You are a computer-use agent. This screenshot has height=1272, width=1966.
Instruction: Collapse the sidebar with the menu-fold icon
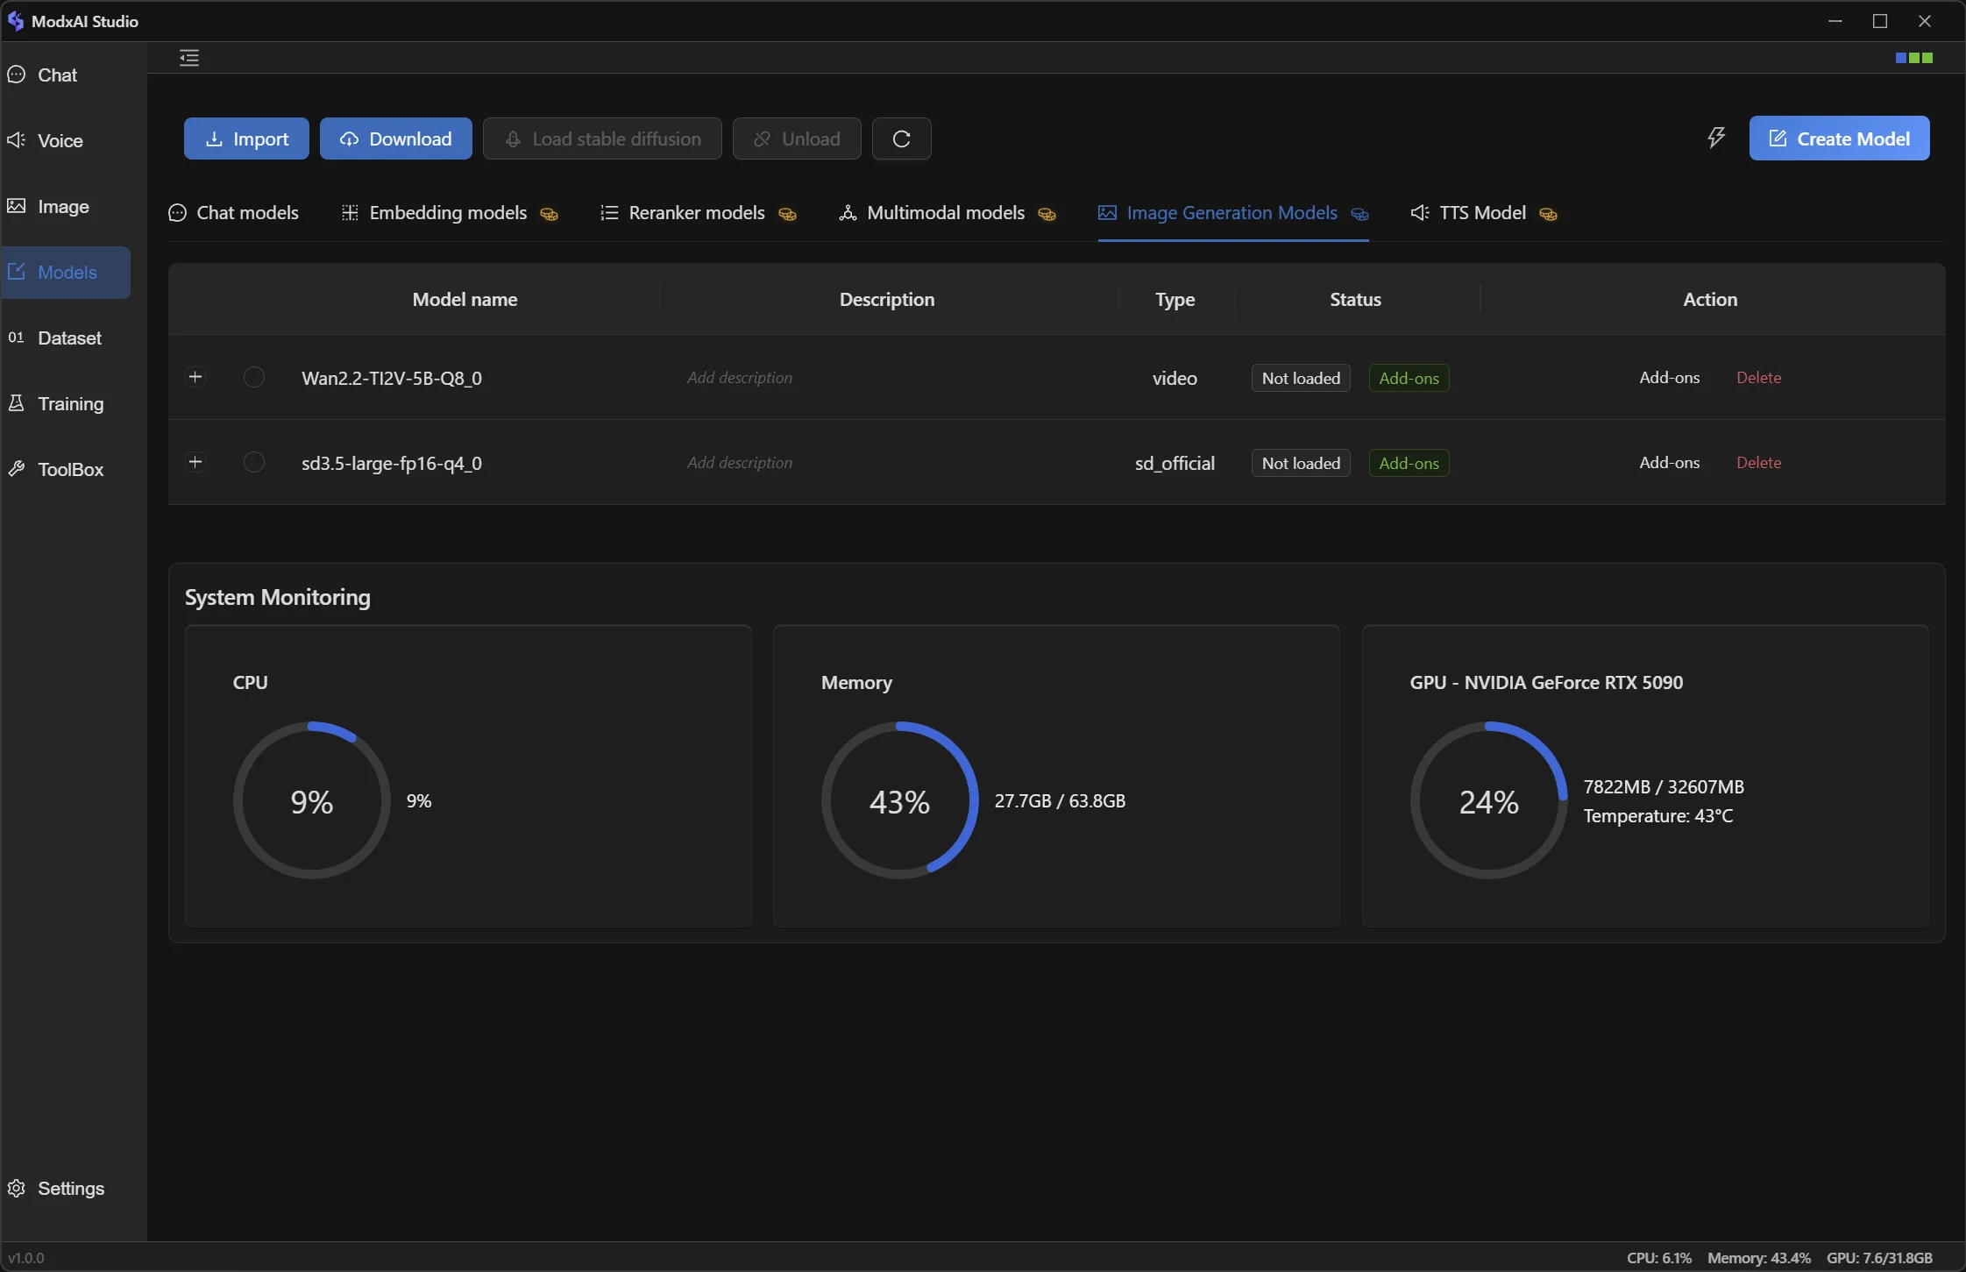[x=189, y=58]
